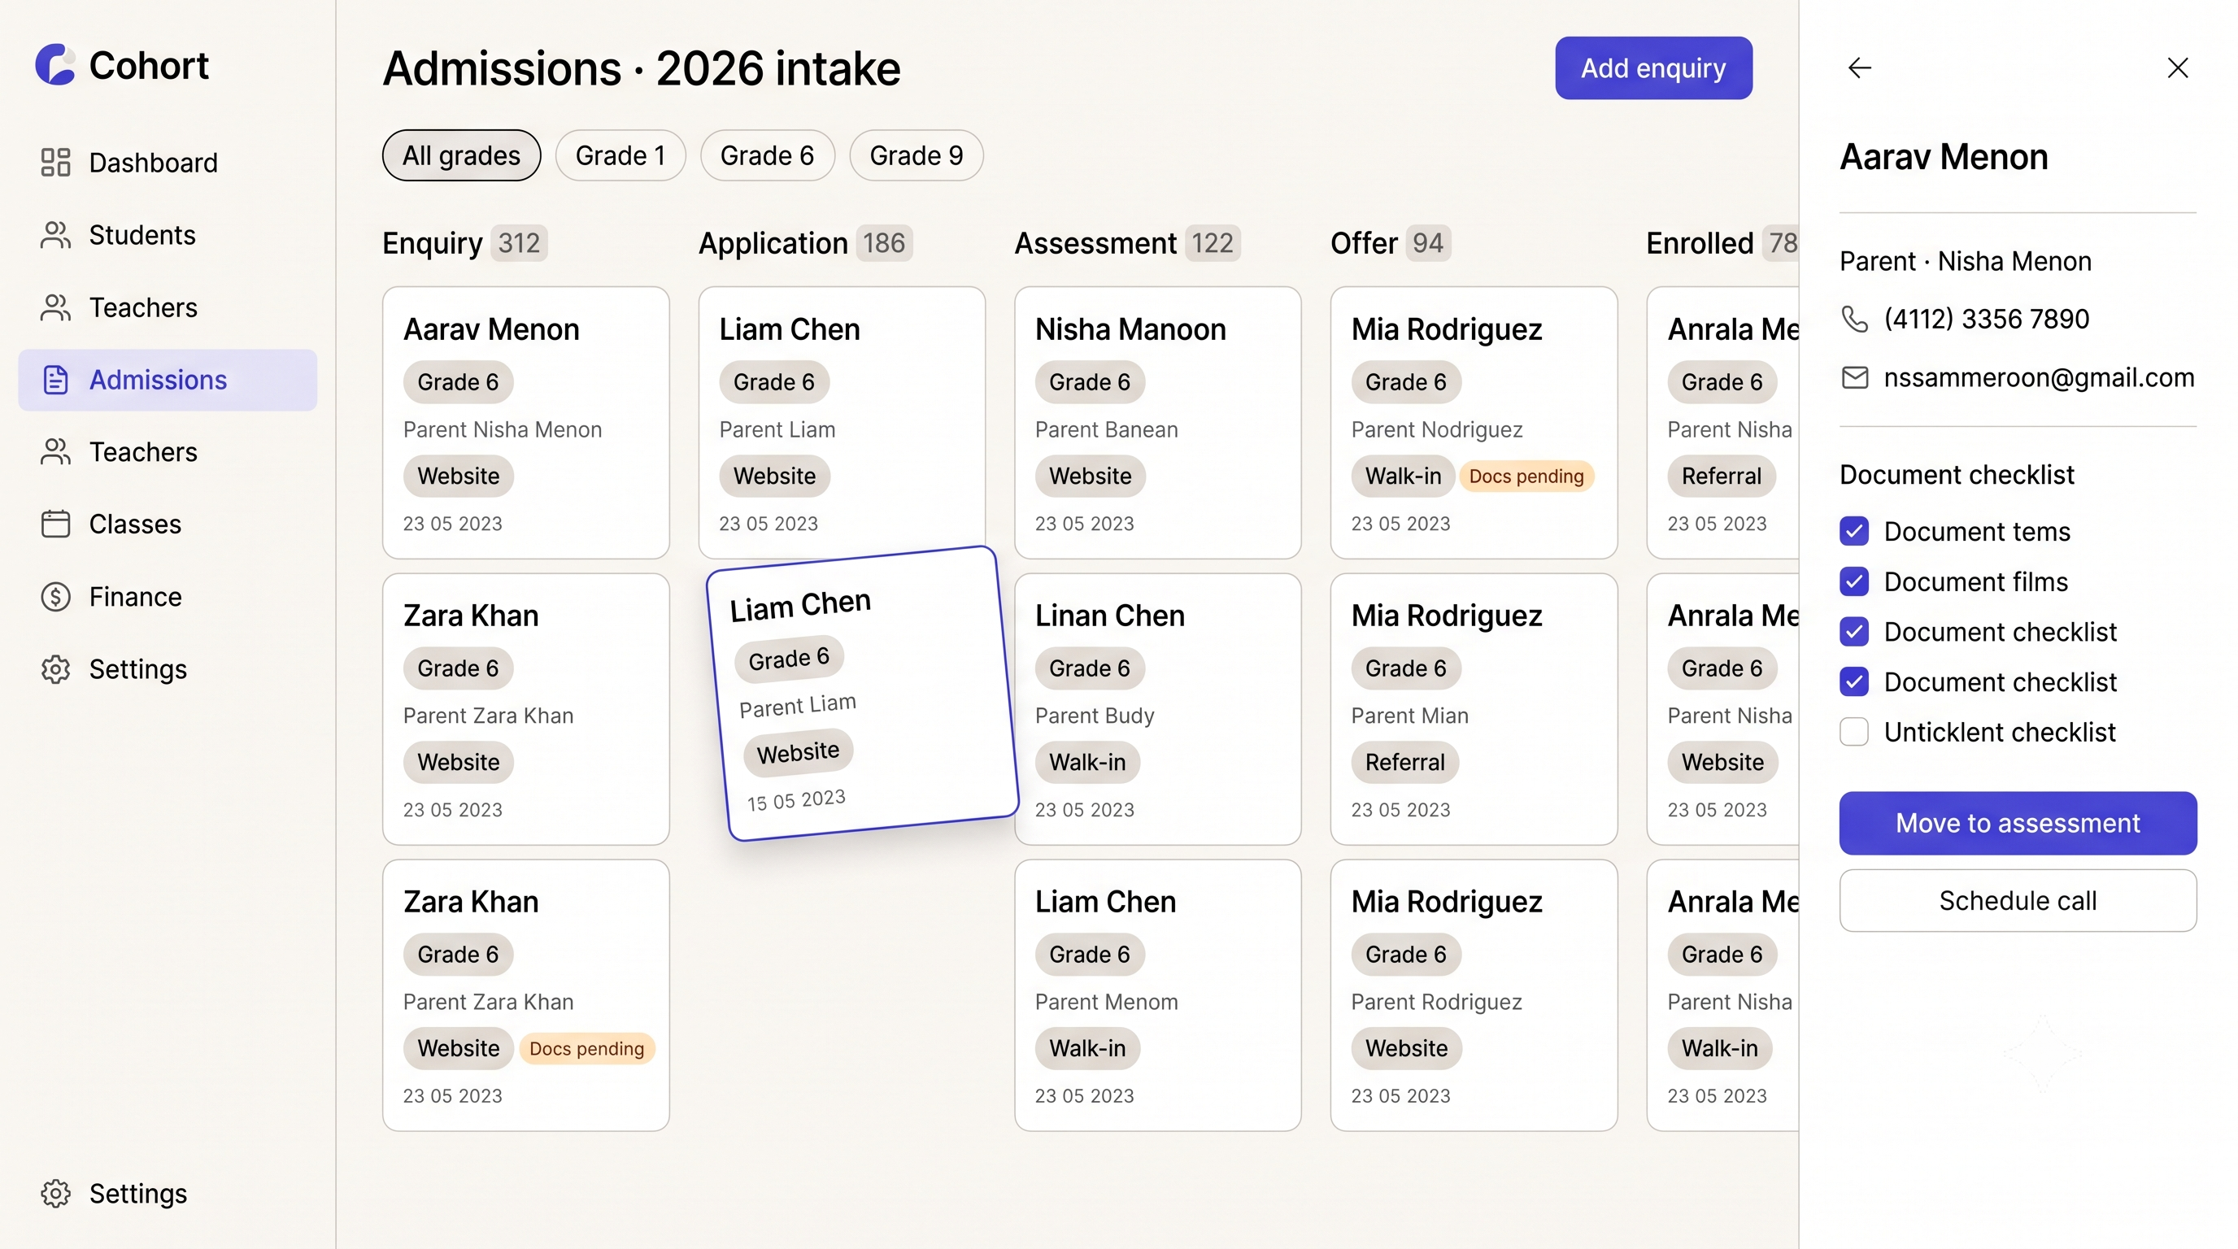This screenshot has width=2238, height=1249.
Task: Toggle the first Document checklist checkbox
Action: [x=1854, y=632]
